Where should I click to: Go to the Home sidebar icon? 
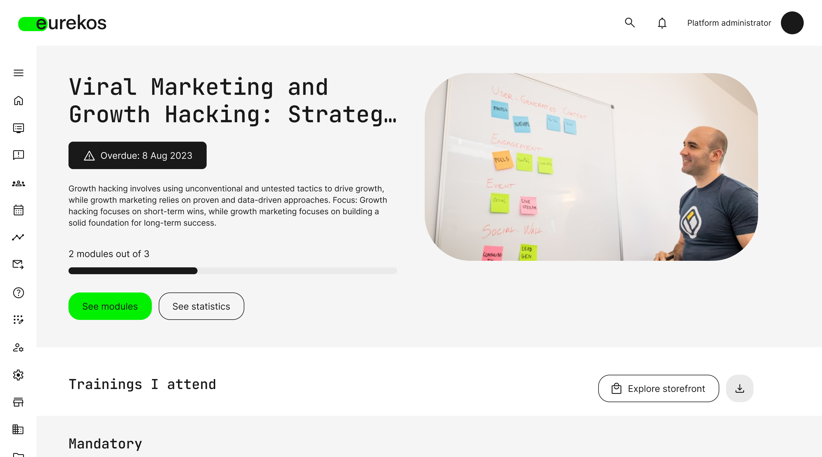tap(19, 101)
